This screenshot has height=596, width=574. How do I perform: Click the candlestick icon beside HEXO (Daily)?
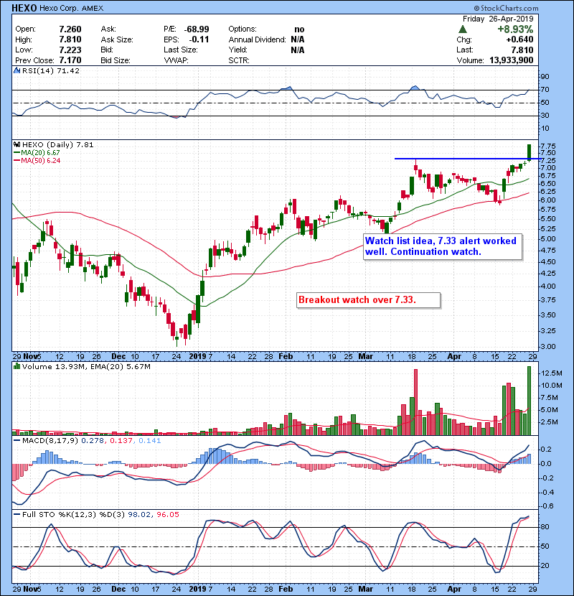click(17, 144)
